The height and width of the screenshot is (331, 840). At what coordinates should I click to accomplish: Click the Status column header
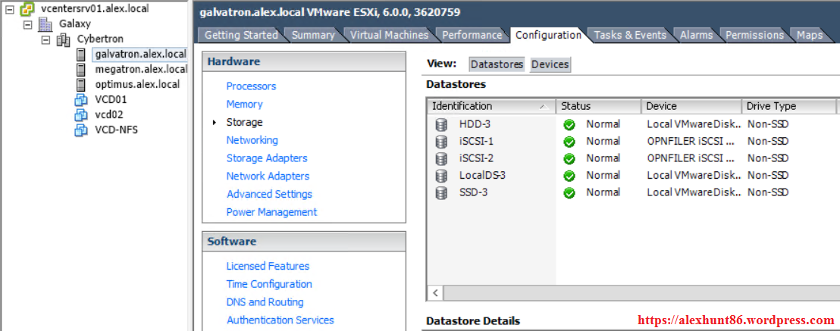(x=598, y=107)
